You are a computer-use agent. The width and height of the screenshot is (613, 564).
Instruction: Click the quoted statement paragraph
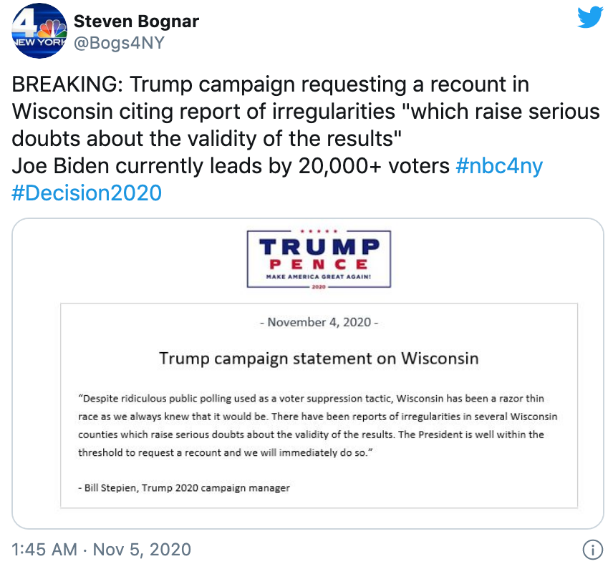pyautogui.click(x=317, y=425)
